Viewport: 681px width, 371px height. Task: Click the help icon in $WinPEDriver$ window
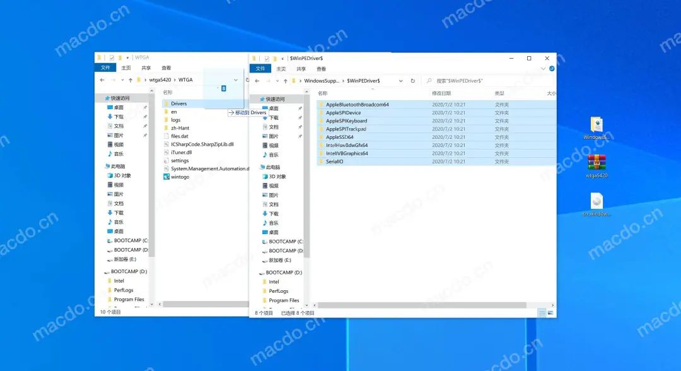552,68
